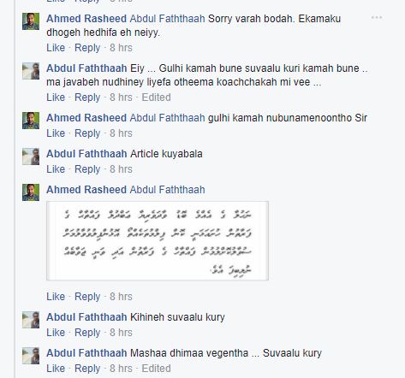Open the Dhivehi text image attachment
Image resolution: width=405 pixels, height=378 pixels.
click(158, 241)
